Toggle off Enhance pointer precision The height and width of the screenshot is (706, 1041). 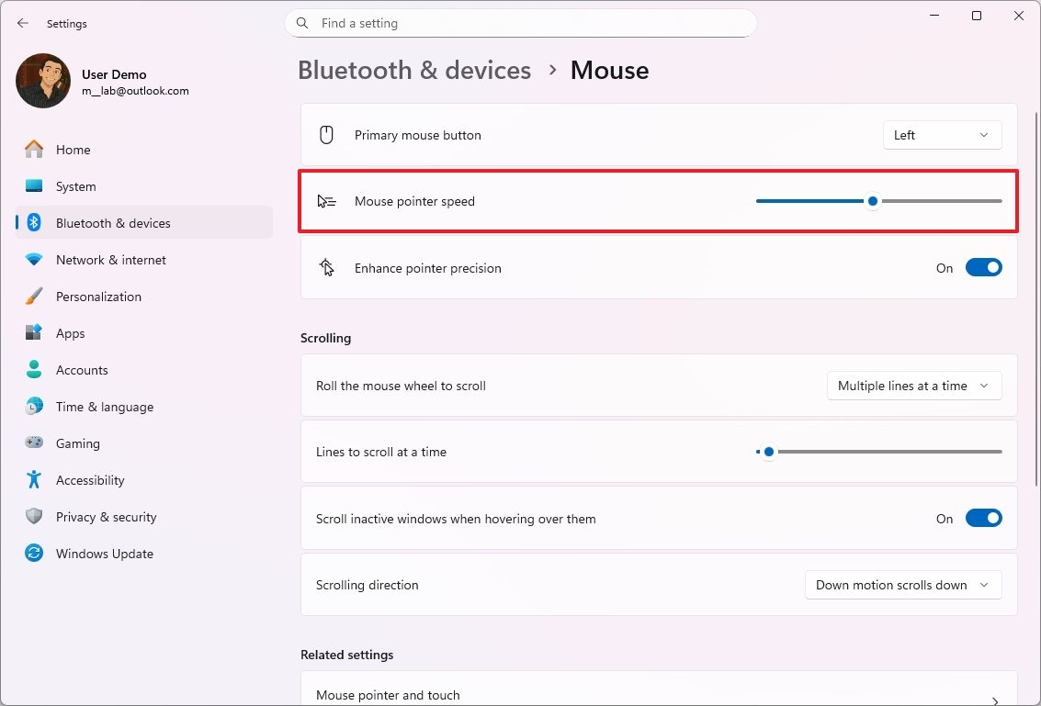click(x=984, y=267)
